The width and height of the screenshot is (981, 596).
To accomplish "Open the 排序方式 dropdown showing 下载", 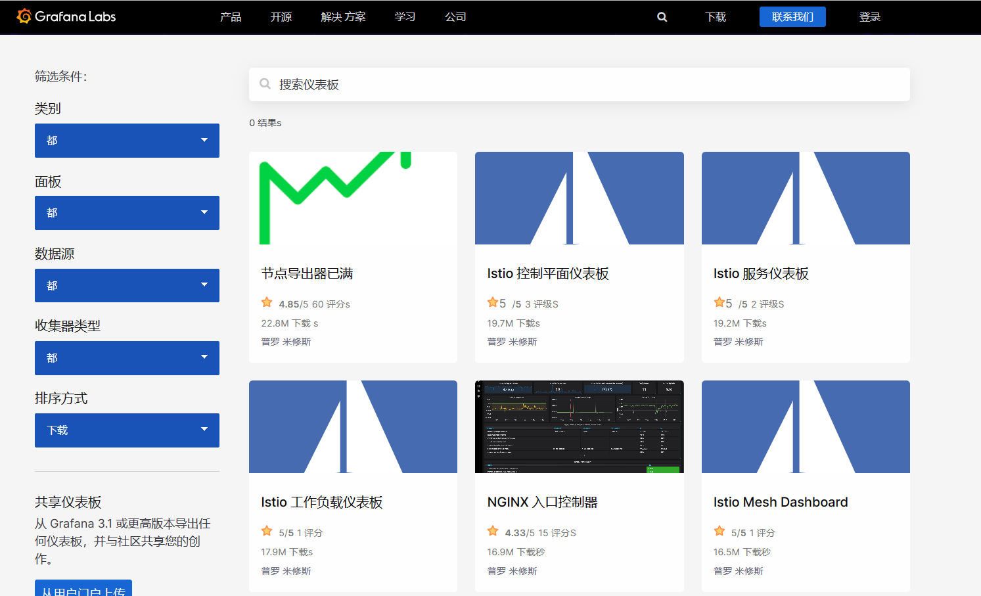I will [x=127, y=430].
